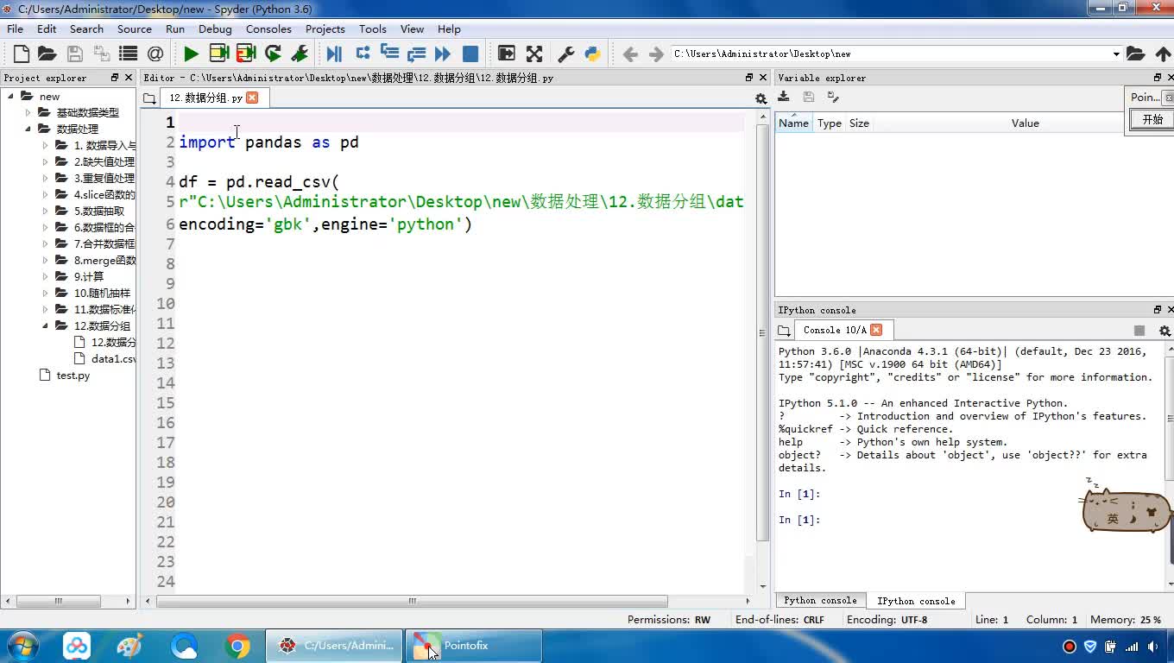Click the 开始 button in Pointofix
The image size is (1174, 663).
(x=1152, y=120)
